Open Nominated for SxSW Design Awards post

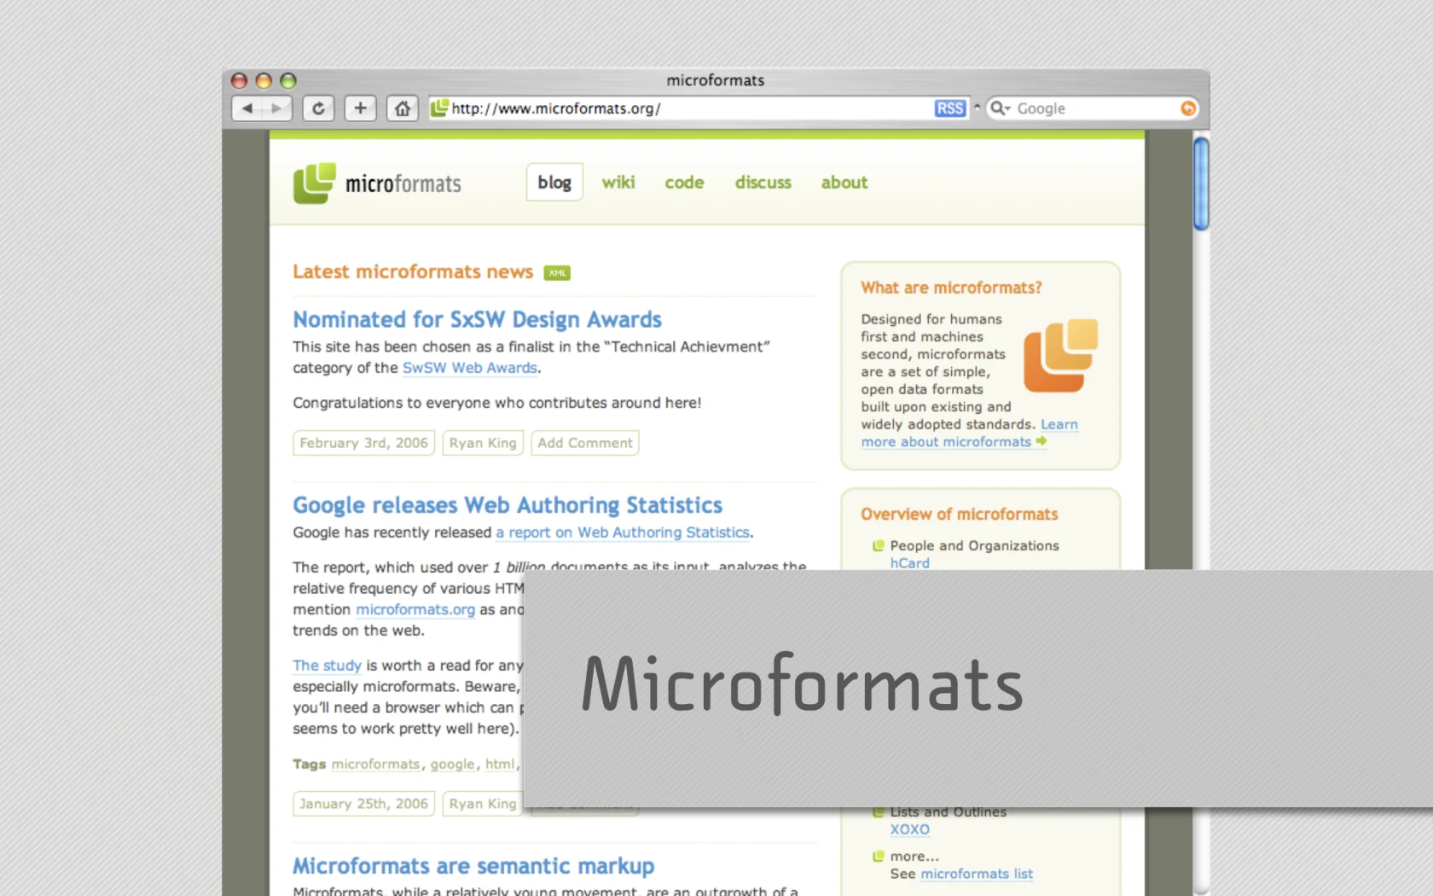[477, 320]
